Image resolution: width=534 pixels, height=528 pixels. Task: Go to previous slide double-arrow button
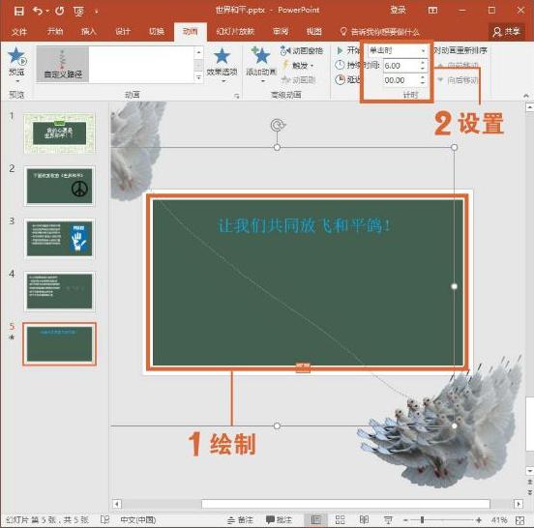529,482
